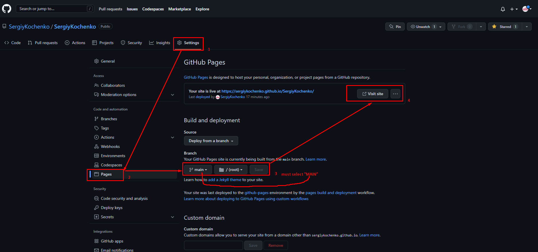538x252 pixels.
Task: Open Marketplace in top navigation
Action: tap(179, 9)
